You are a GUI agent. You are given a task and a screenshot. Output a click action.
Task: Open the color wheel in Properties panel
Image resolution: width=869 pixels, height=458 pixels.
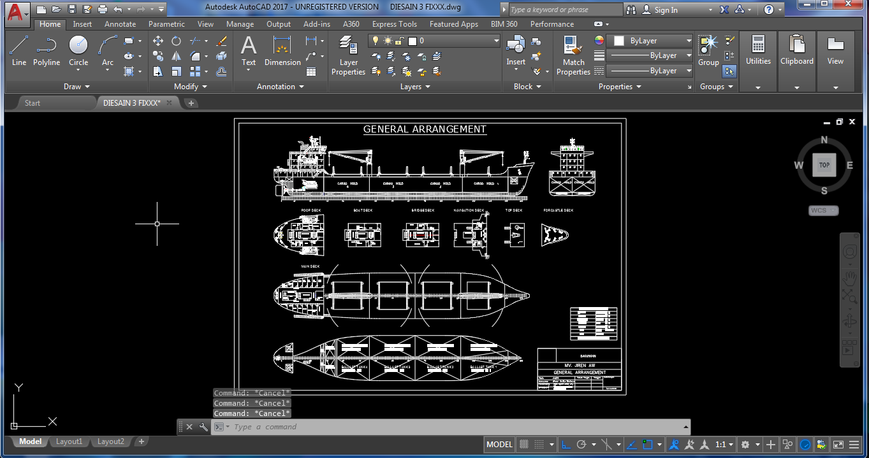598,39
